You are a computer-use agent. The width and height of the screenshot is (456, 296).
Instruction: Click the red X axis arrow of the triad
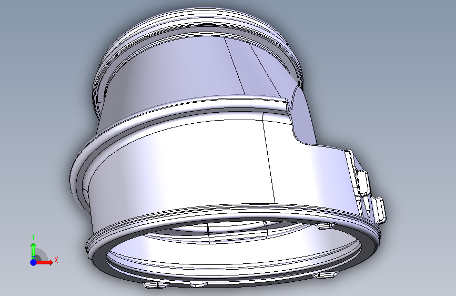tap(45, 262)
